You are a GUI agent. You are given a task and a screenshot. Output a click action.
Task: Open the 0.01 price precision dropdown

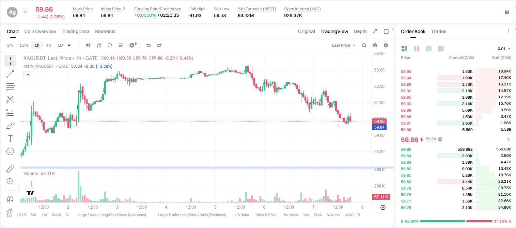(x=504, y=49)
